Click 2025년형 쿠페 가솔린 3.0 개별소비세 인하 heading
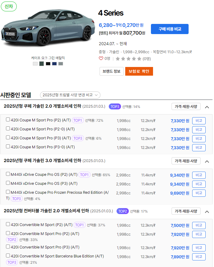 (42, 160)
